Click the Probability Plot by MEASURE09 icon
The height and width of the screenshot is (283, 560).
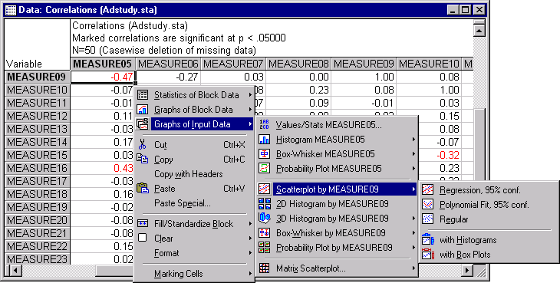pos(265,247)
